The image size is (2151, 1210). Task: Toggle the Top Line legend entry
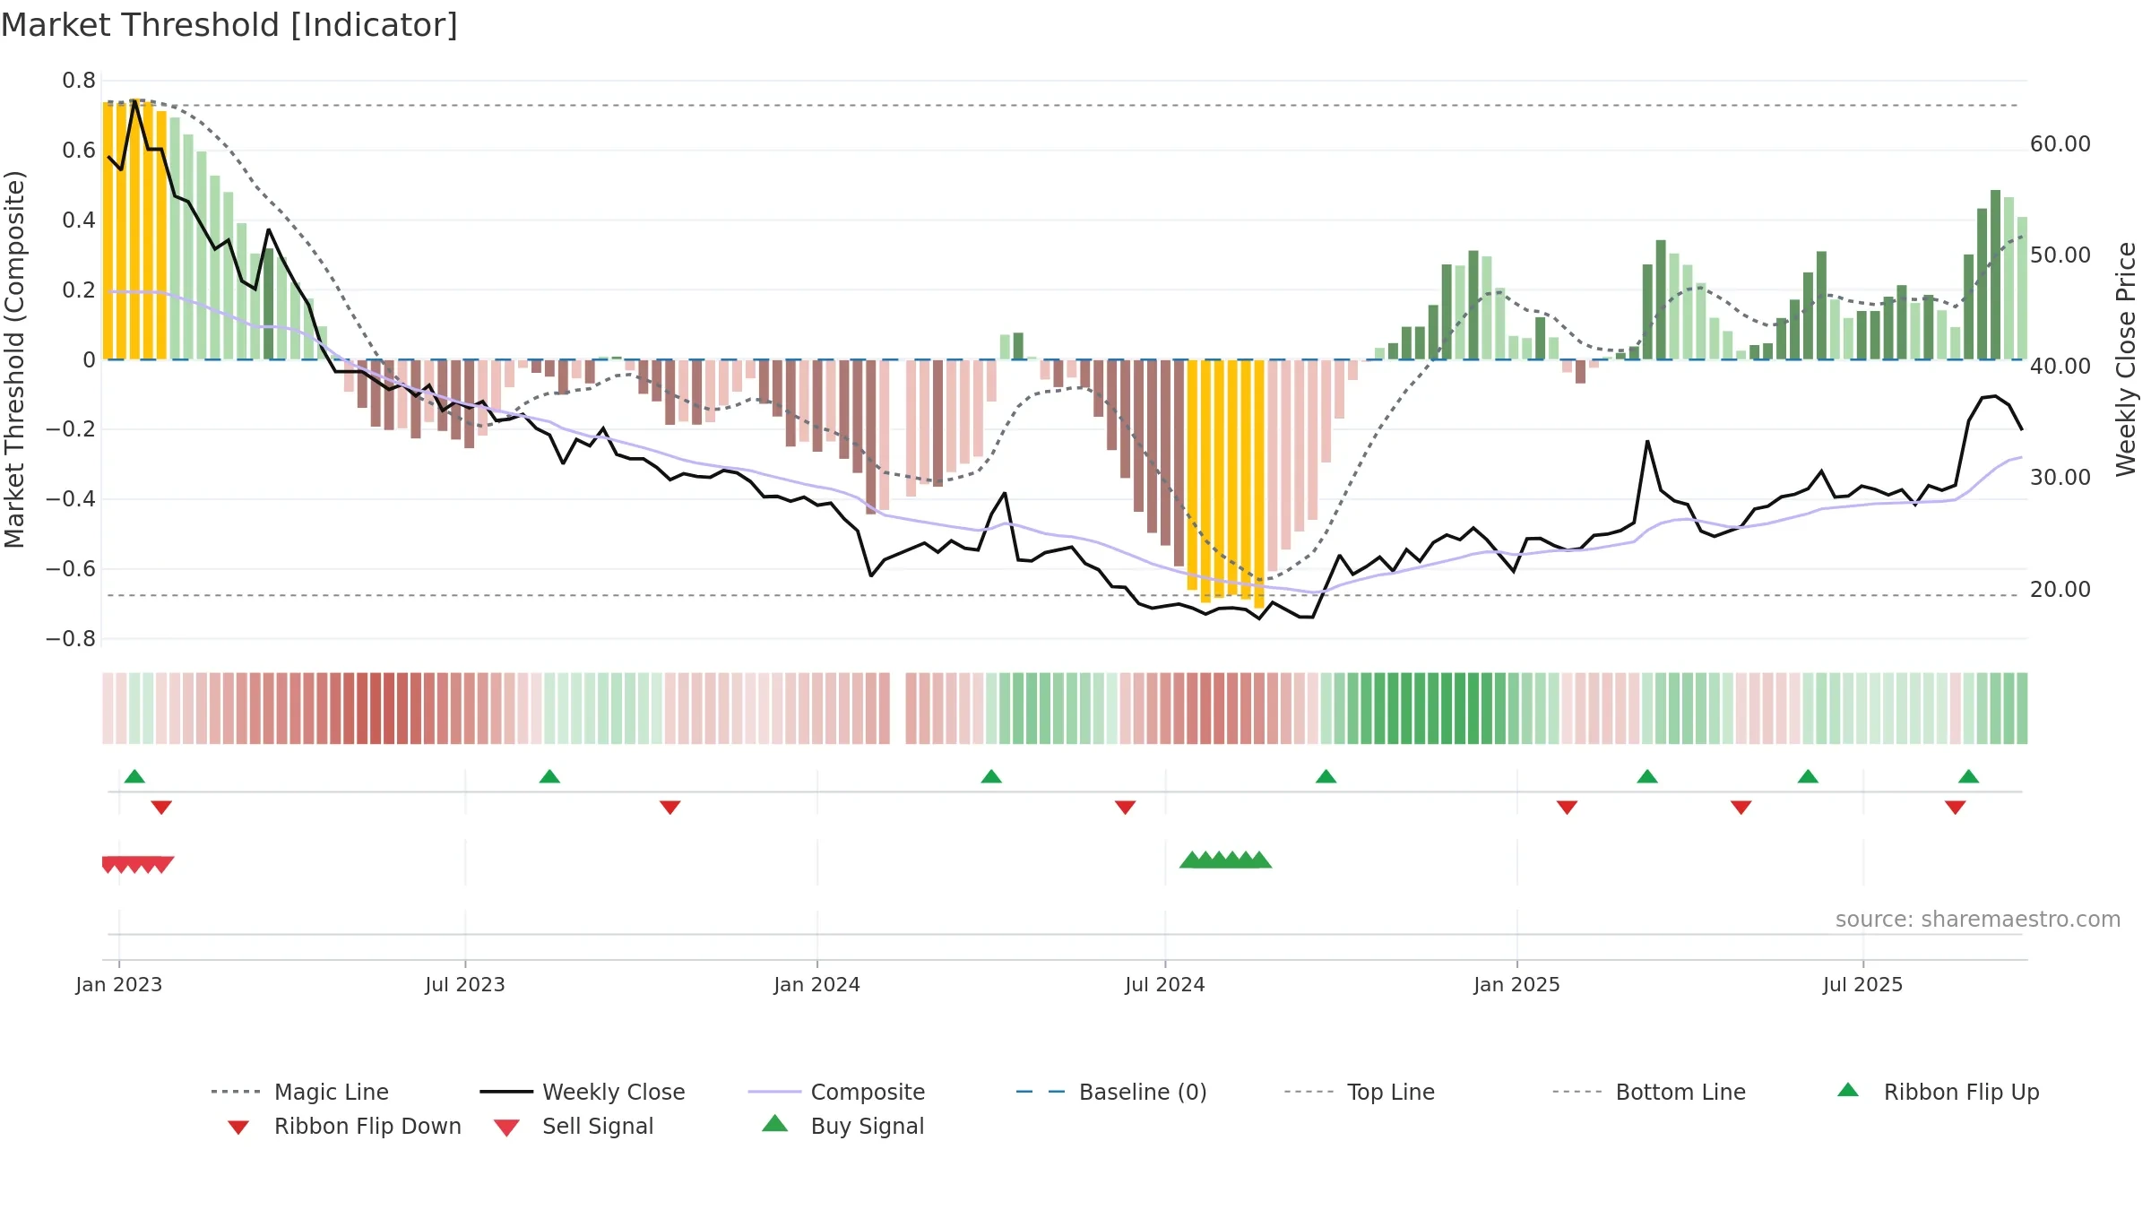[x=1359, y=1092]
